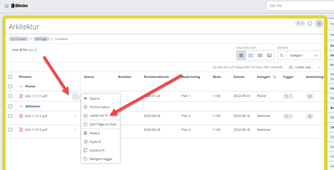The width and height of the screenshot is (334, 170).
Task: Toggle sort direction icon beside Kategori dropdown
Action: [x=282, y=55]
